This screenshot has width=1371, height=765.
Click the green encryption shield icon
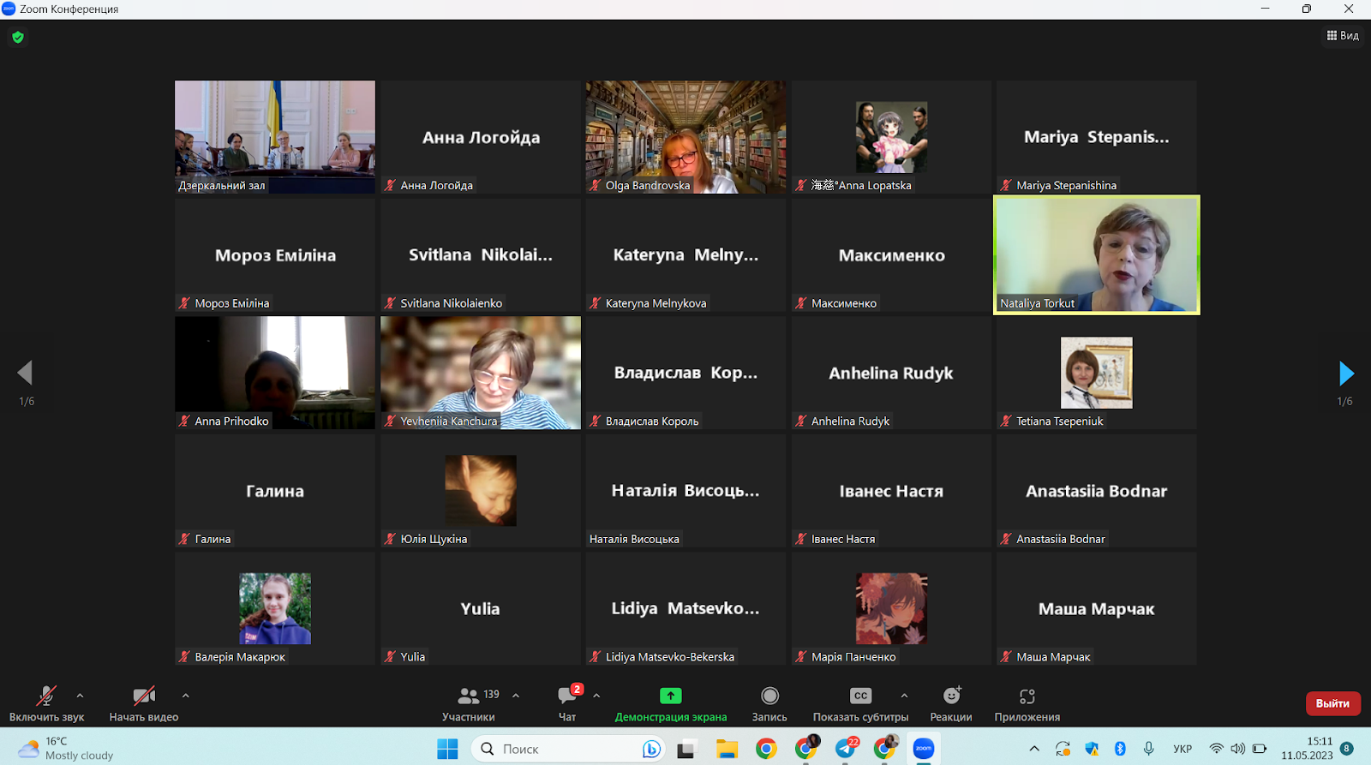(x=18, y=37)
